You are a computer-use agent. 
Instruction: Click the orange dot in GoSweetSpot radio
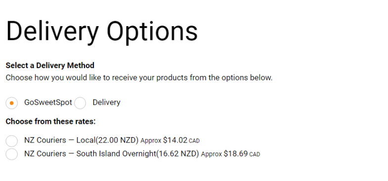click(x=12, y=103)
